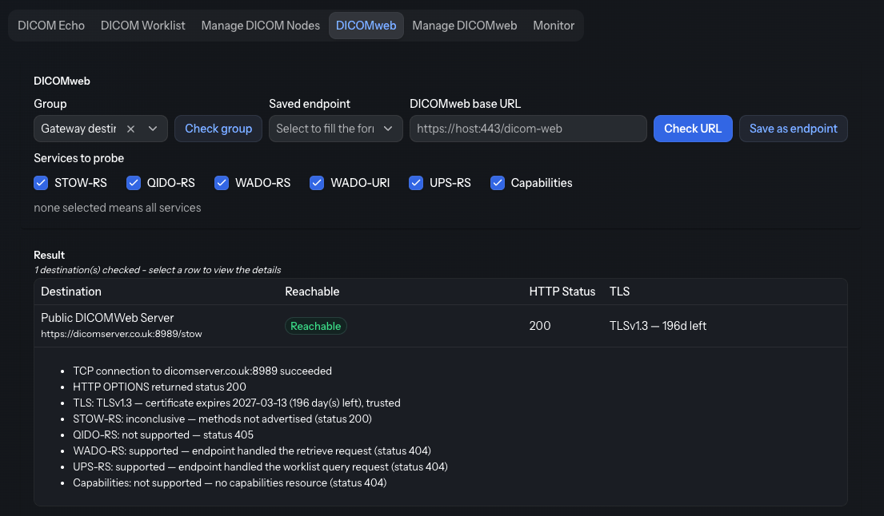884x516 pixels.
Task: Toggle the QIDO-RS checkbox
Action: tap(133, 183)
